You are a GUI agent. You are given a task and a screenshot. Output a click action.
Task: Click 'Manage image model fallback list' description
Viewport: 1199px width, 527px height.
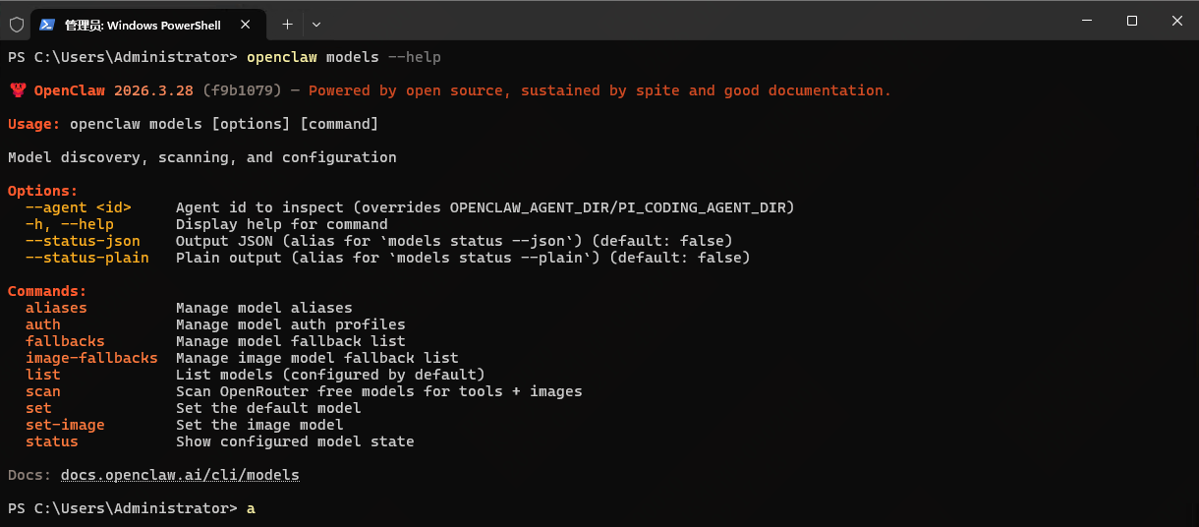point(317,358)
